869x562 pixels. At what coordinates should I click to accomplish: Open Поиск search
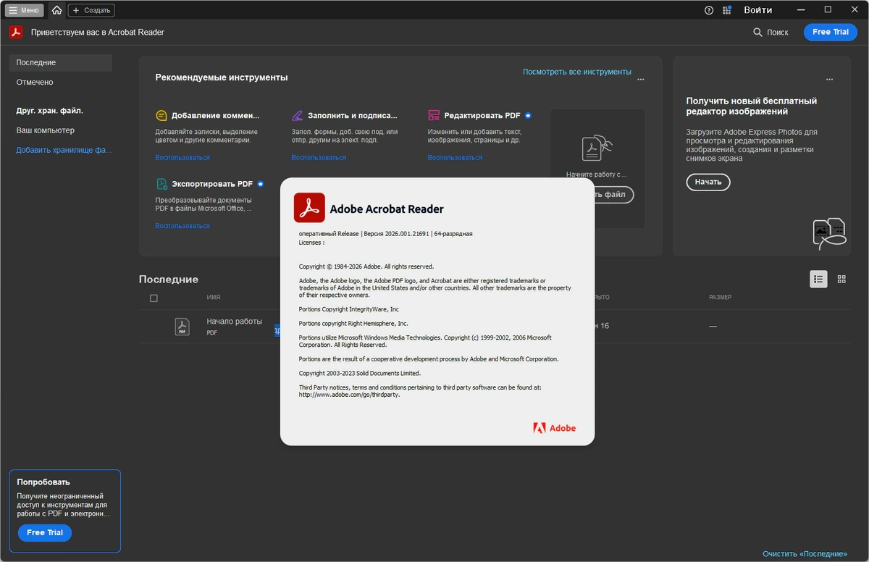point(771,32)
